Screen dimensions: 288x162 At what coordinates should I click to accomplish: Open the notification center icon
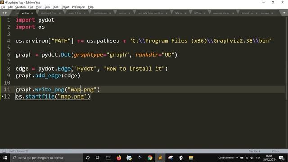[282, 158]
